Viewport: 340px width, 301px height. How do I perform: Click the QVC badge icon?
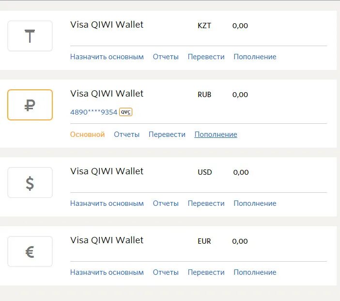click(x=126, y=112)
